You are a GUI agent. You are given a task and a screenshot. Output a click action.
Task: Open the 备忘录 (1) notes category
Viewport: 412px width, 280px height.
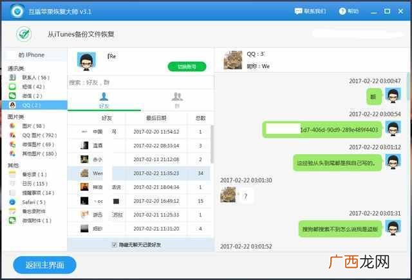[x=28, y=174]
